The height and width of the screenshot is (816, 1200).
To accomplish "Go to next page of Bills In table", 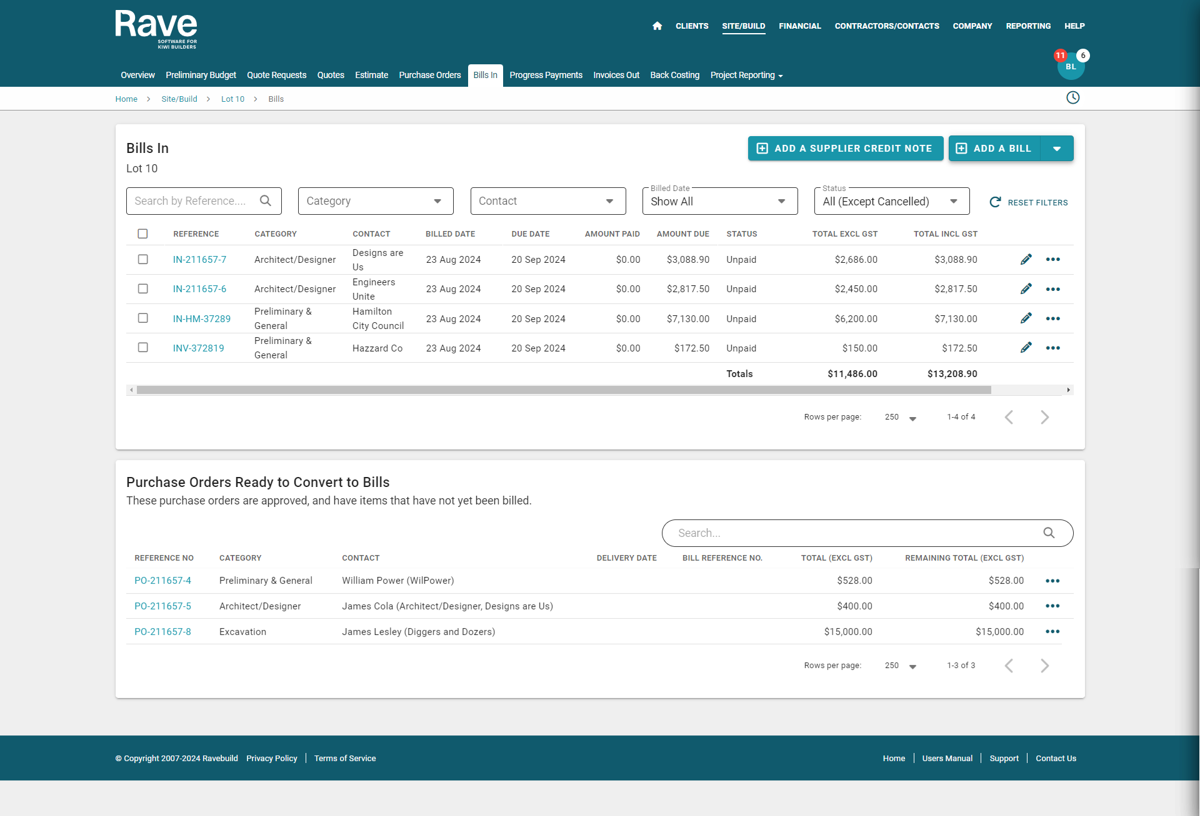I will click(1044, 417).
